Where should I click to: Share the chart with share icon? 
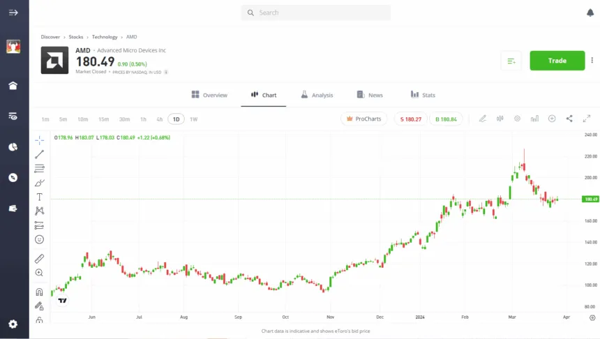pos(569,119)
